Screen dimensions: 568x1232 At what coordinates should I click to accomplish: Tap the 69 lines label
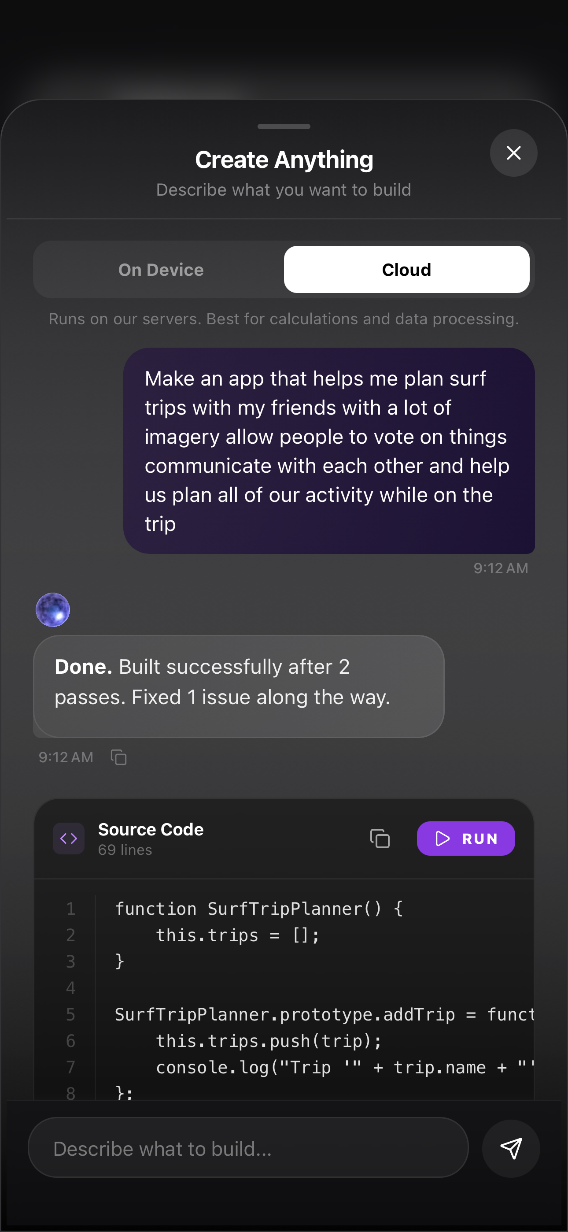125,850
